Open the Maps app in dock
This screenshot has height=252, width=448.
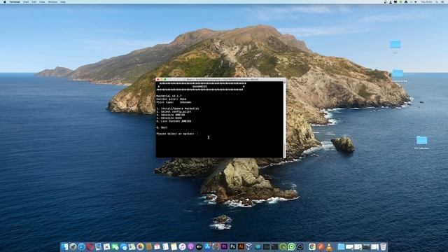(132, 246)
